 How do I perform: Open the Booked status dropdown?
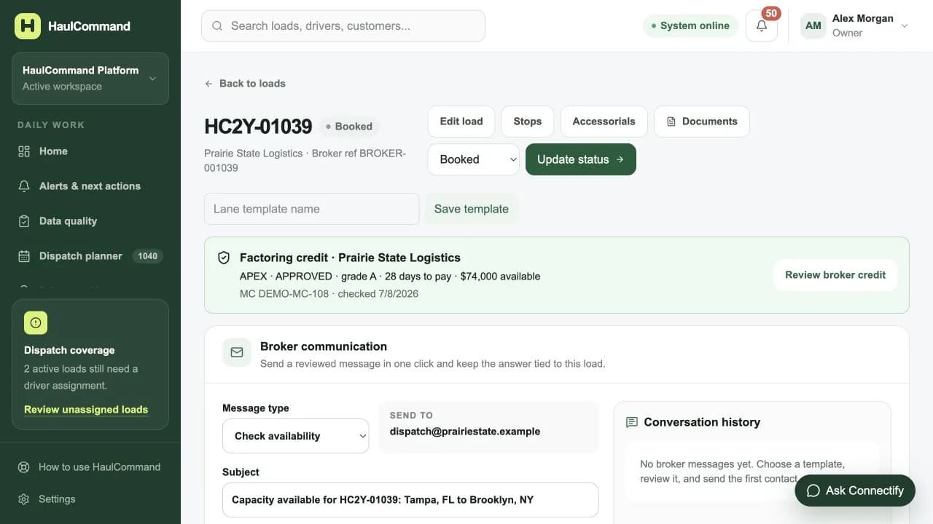pos(474,159)
